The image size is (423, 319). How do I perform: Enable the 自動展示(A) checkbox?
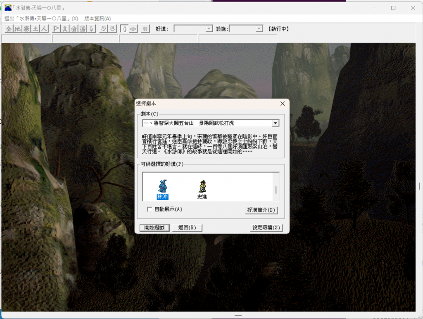(x=150, y=209)
